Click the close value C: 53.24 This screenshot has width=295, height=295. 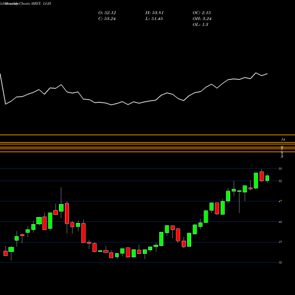(107, 19)
